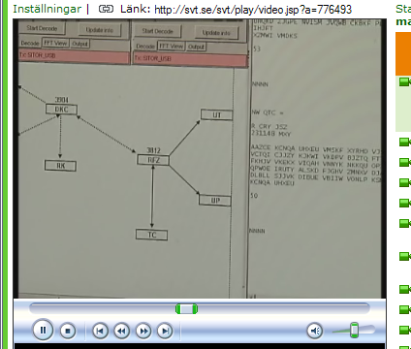411x349 pixels.
Task: Click the right Output tab in video
Action: coord(196,47)
